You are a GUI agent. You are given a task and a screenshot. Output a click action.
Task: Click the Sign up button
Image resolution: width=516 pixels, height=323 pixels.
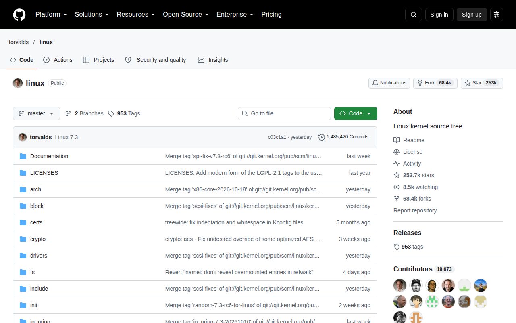tap(472, 15)
